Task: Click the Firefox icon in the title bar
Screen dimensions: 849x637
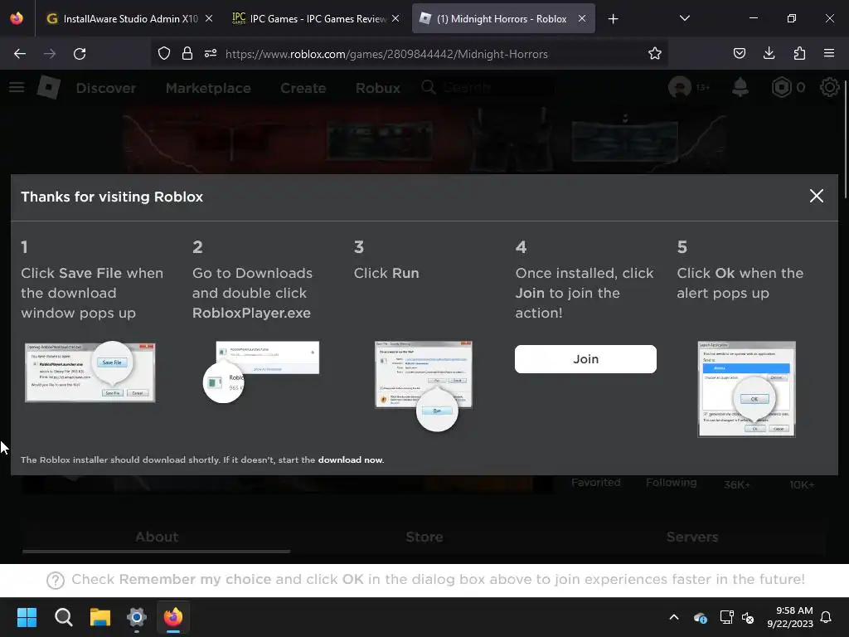Action: (17, 18)
